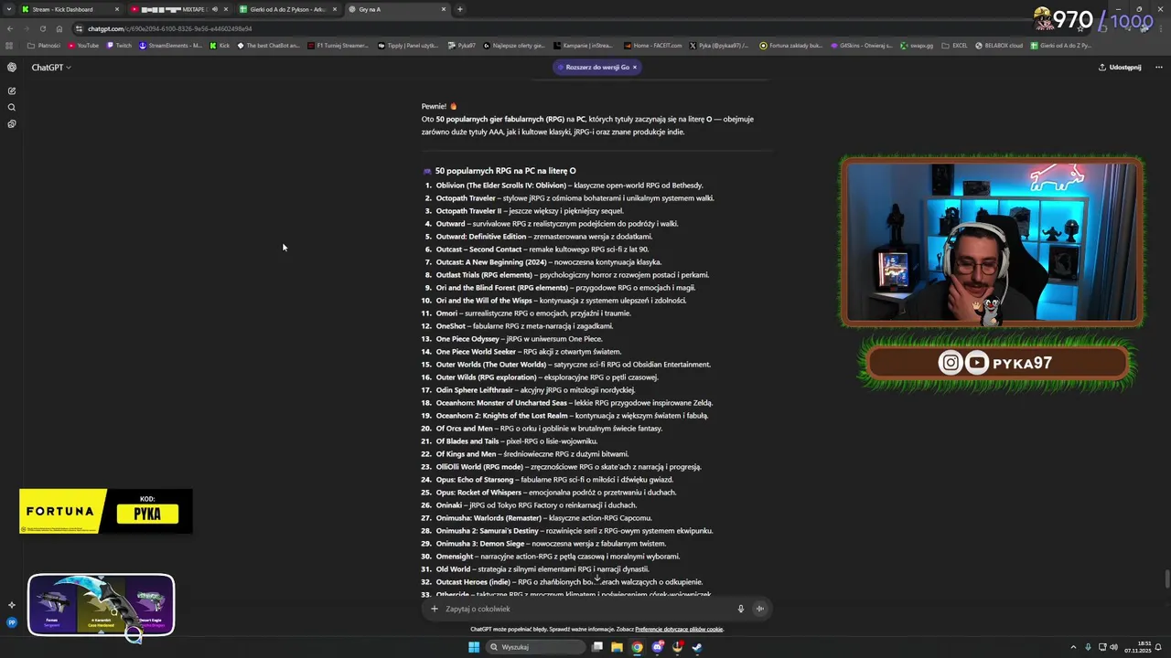Open File Explorer from the taskbar

[x=618, y=647]
